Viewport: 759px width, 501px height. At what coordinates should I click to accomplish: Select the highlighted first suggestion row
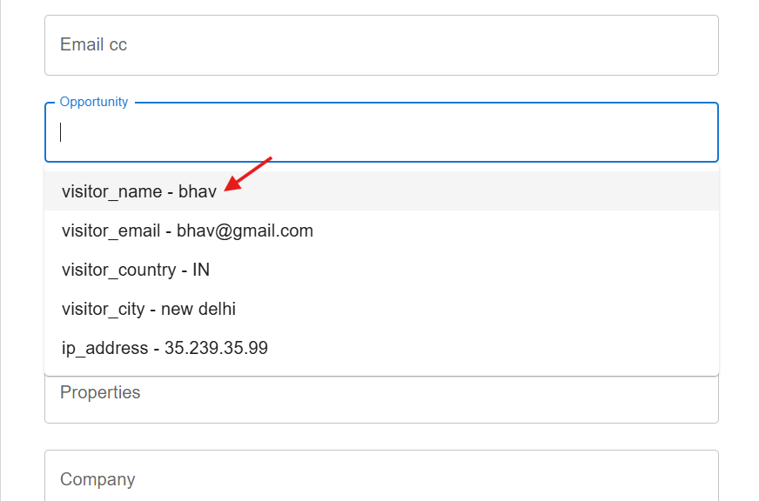(x=381, y=191)
